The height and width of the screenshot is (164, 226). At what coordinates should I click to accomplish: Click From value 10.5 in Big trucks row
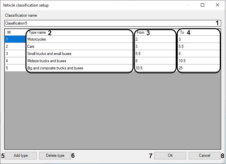pos(156,68)
